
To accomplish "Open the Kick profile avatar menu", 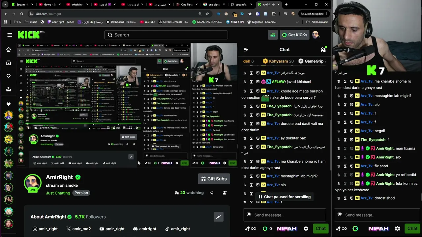I will point(316,35).
